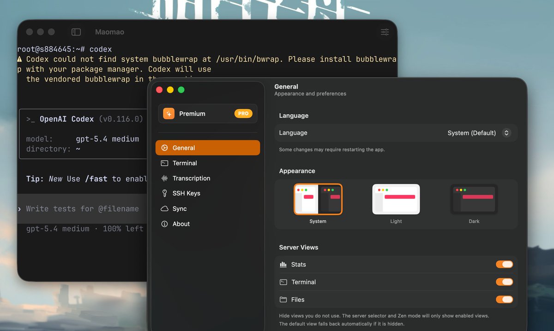Click the Language stepper arrows
Viewport: 554px width, 331px height.
(506, 133)
